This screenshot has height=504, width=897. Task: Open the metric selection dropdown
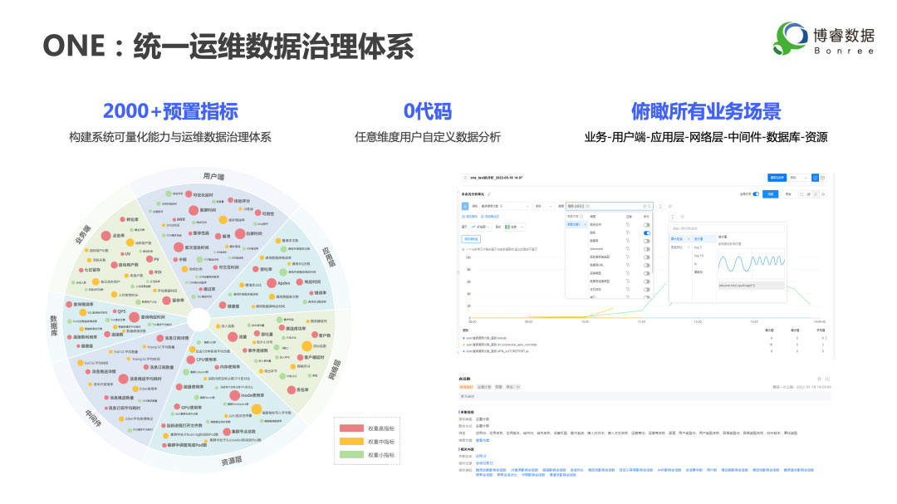504,205
